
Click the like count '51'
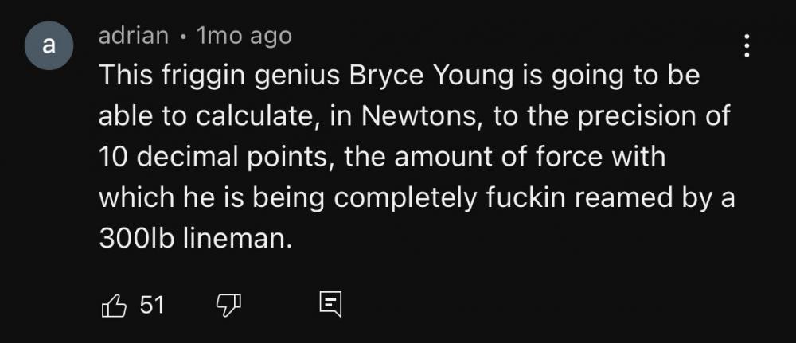click(x=151, y=304)
